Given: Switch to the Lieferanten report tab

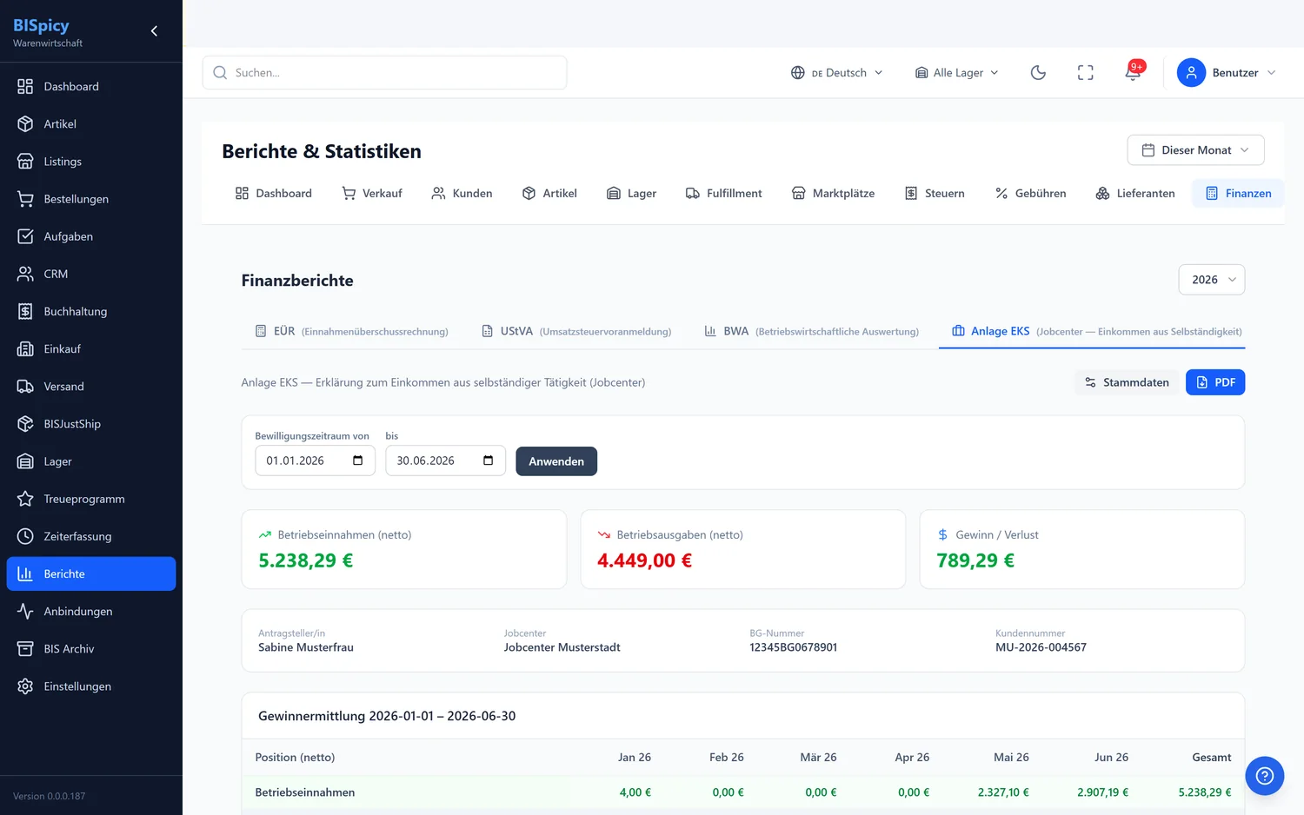Looking at the screenshot, I should pos(1135,194).
